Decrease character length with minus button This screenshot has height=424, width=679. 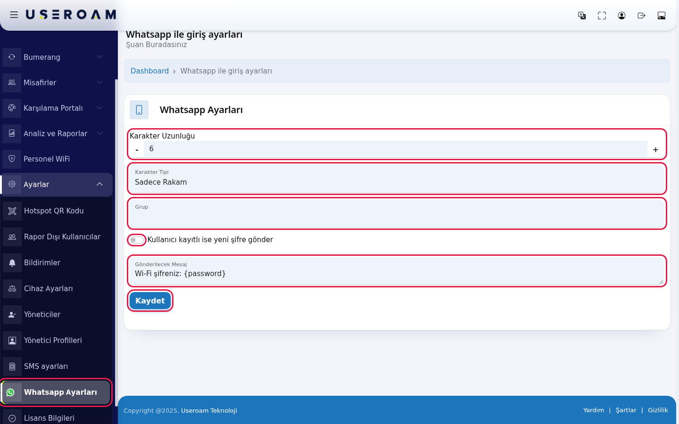137,149
